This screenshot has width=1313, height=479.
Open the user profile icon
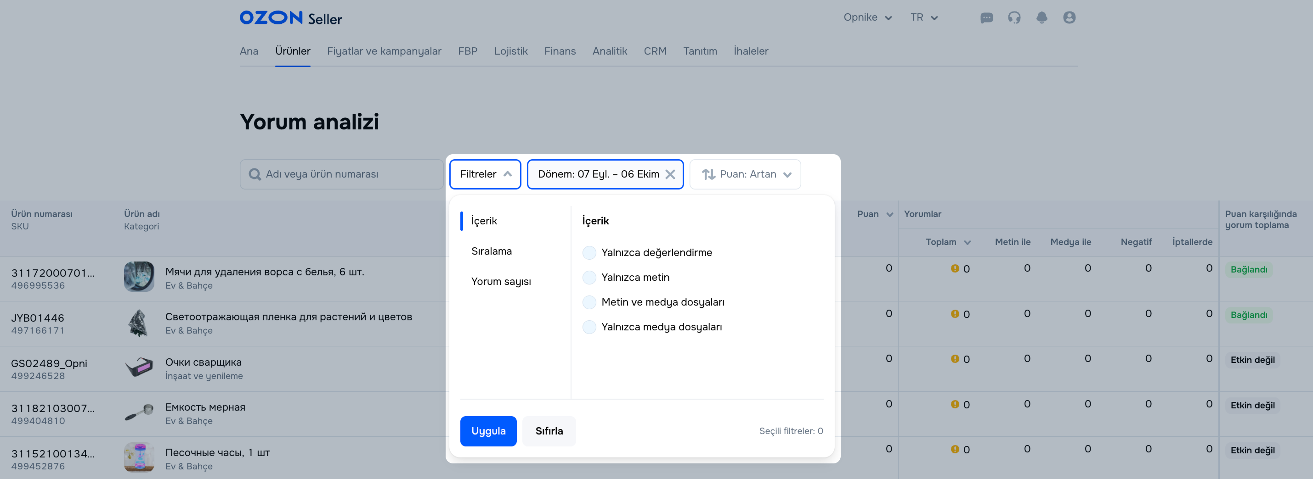point(1069,18)
